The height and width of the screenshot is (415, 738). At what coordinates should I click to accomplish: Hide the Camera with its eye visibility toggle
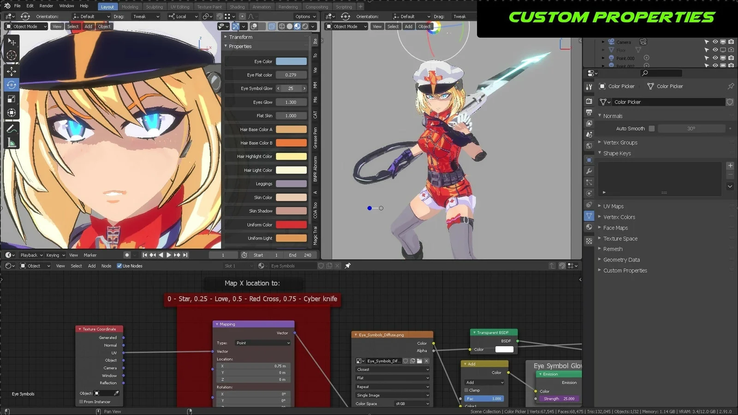pos(715,41)
